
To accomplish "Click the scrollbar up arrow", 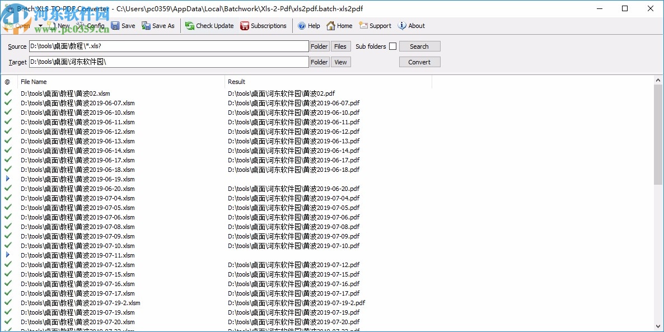I will coord(658,79).
